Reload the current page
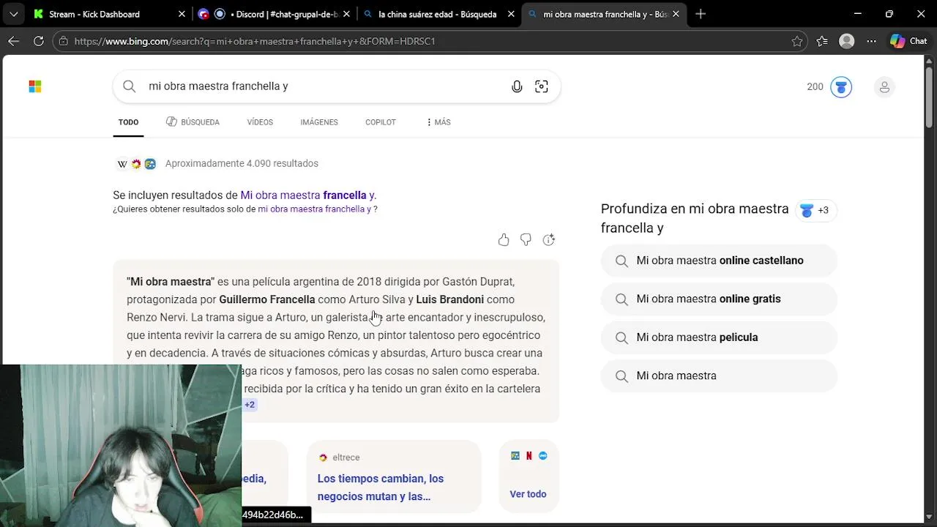The width and height of the screenshot is (937, 527). coord(39,41)
